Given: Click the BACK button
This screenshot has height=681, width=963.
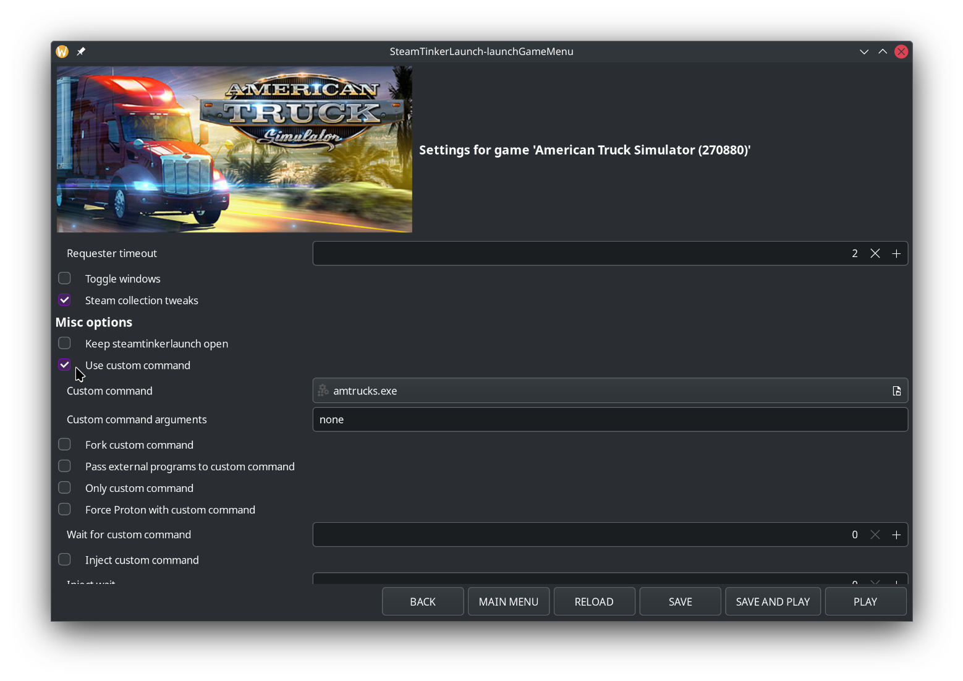Looking at the screenshot, I should pyautogui.click(x=423, y=601).
